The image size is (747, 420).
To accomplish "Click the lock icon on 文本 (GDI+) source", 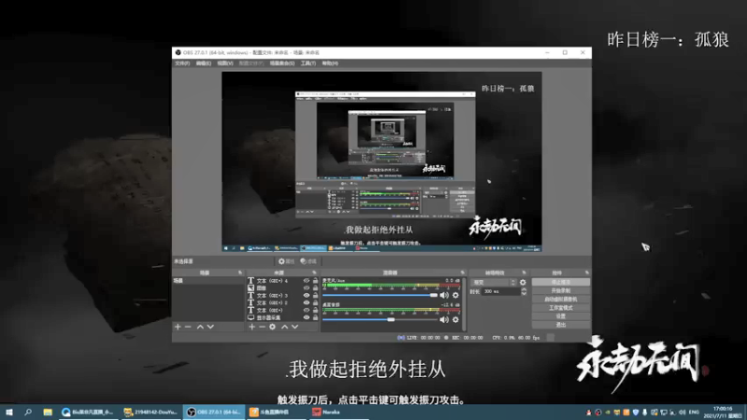I will tap(315, 310).
